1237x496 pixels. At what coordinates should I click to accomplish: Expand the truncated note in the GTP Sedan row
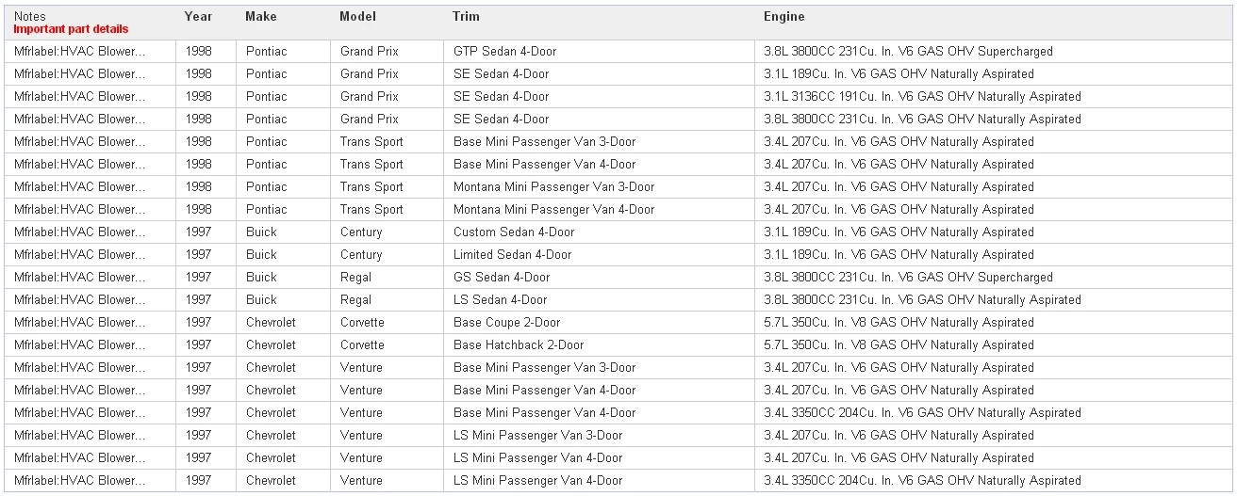point(80,52)
